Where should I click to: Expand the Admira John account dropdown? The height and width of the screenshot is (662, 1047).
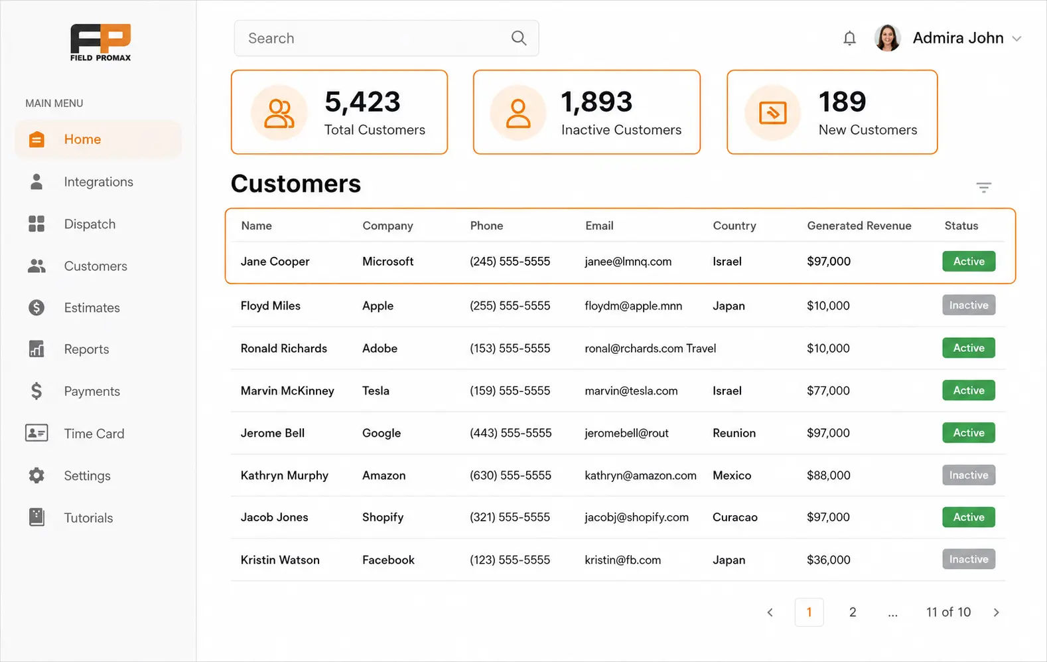point(1016,39)
